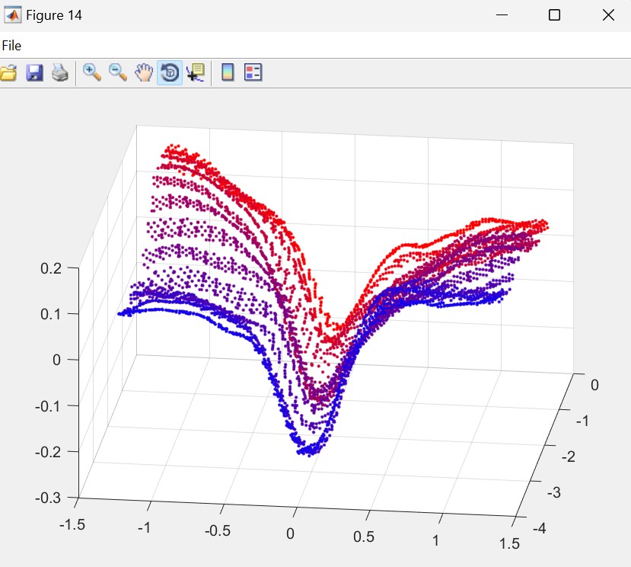Toggle the Rotate 3D tool off

click(169, 73)
